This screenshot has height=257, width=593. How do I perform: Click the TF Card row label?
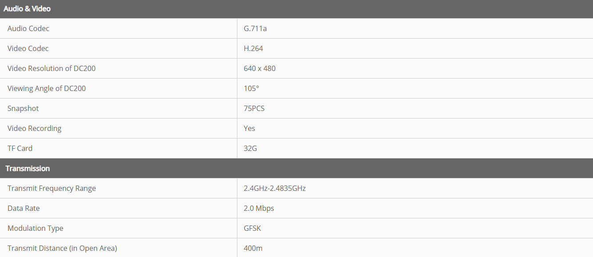point(20,149)
